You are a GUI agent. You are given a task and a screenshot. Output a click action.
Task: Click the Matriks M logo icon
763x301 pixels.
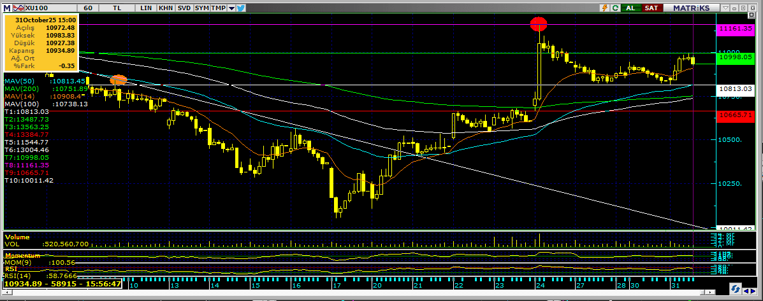click(x=7, y=8)
